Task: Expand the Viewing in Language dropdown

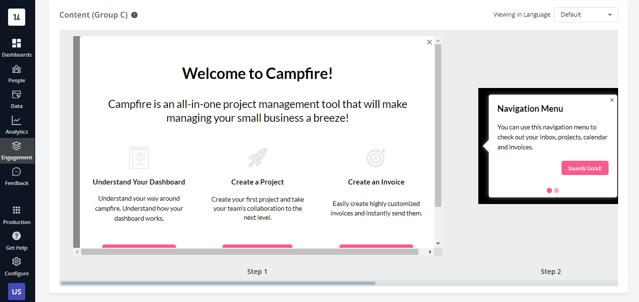Action: pos(585,15)
